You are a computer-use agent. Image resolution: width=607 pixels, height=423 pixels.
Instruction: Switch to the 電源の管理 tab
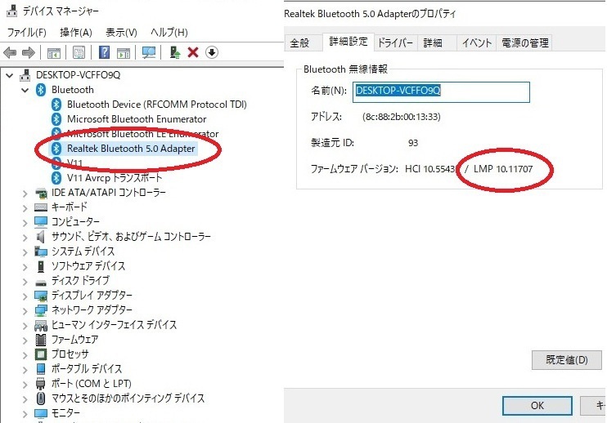tap(525, 42)
